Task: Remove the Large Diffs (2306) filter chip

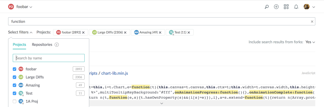Action: pyautogui.click(x=125, y=32)
